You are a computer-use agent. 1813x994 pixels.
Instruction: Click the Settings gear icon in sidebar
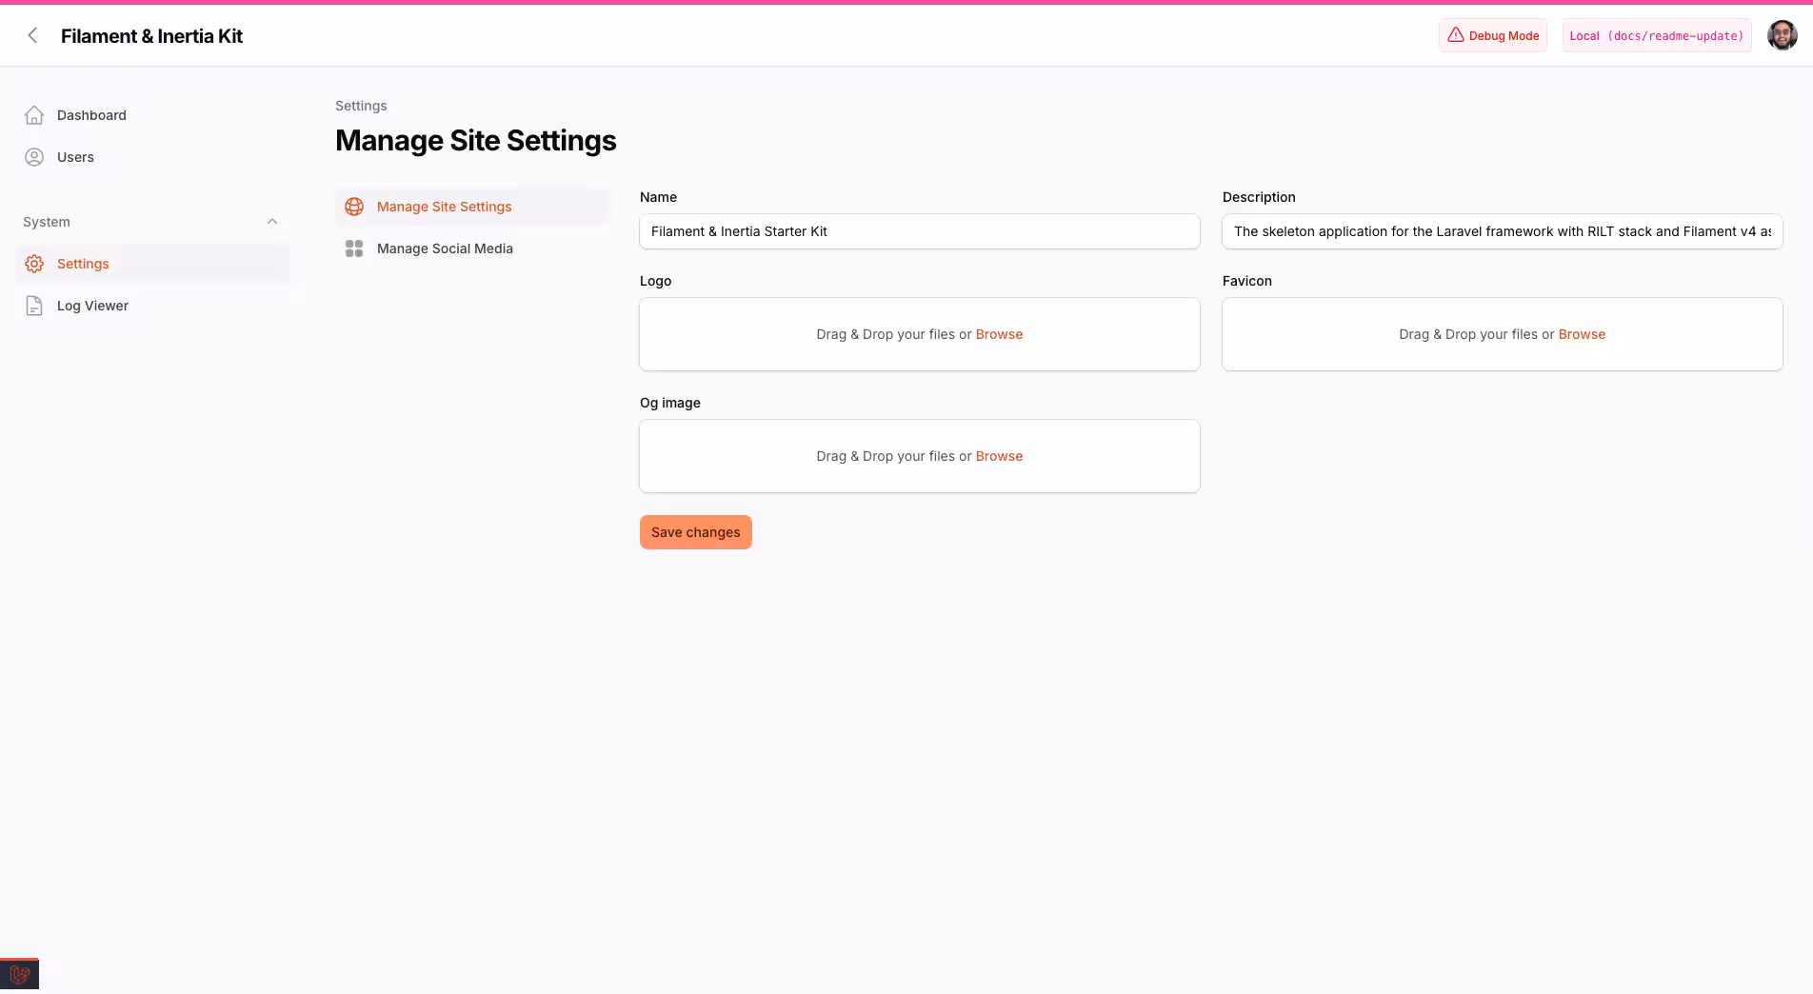tap(34, 264)
